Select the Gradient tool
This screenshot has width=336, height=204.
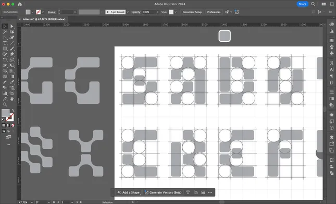12,76
